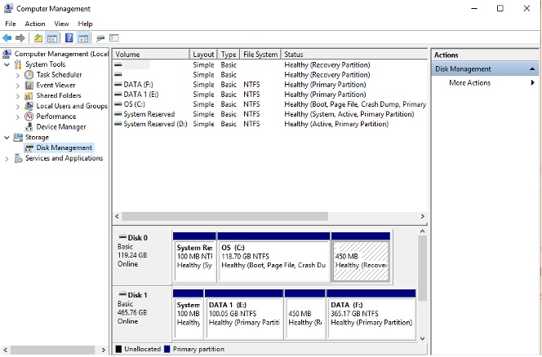Select System Reserved 100 MB block on Disk 0
542x357 pixels.
(x=195, y=261)
